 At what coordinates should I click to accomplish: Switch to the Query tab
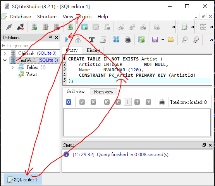click(x=72, y=50)
